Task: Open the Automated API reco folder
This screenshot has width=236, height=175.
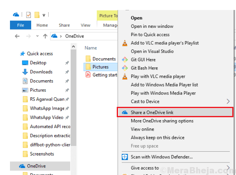Action: 50,126
